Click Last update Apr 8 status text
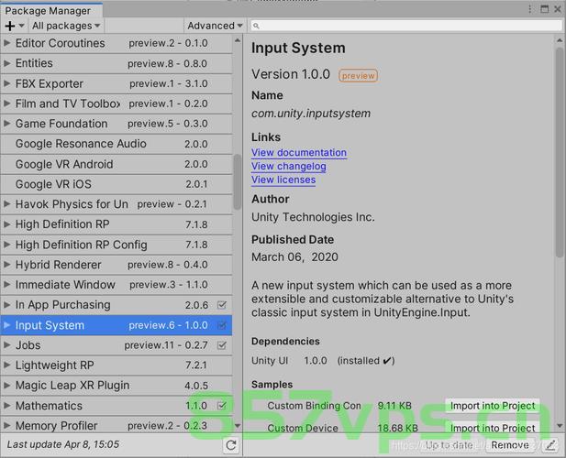The width and height of the screenshot is (566, 458). tap(62, 444)
